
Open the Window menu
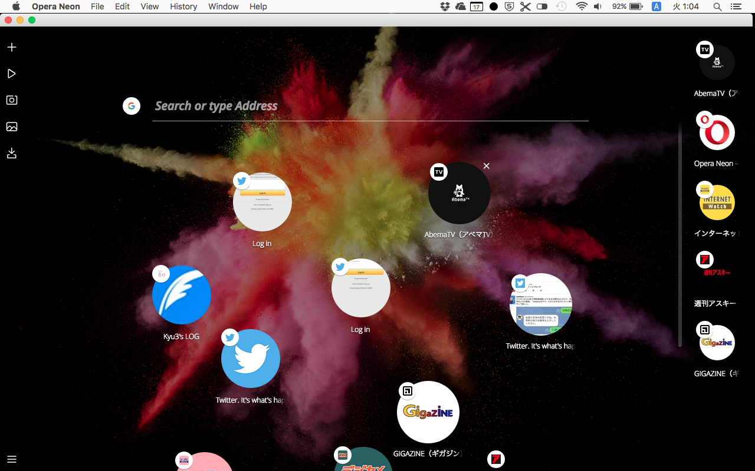pyautogui.click(x=224, y=6)
